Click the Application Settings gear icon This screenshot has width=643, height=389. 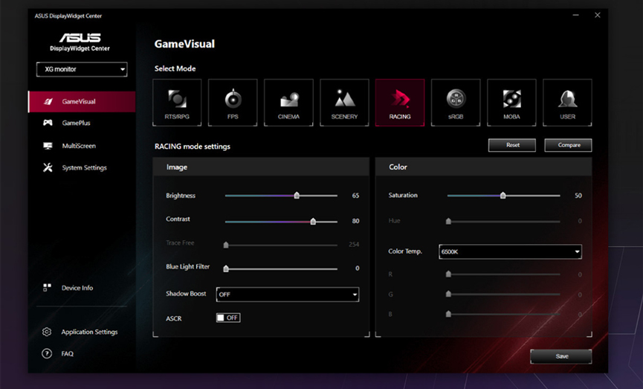tap(47, 332)
